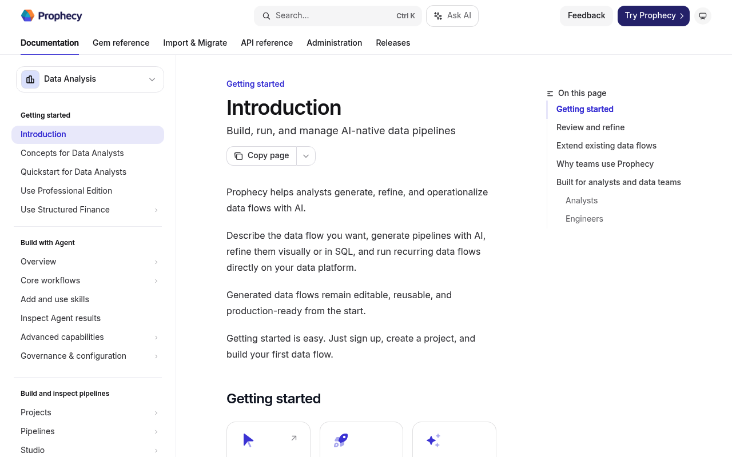Expand the Pipelines section
Image resolution: width=732 pixels, height=457 pixels.
pyautogui.click(x=156, y=432)
